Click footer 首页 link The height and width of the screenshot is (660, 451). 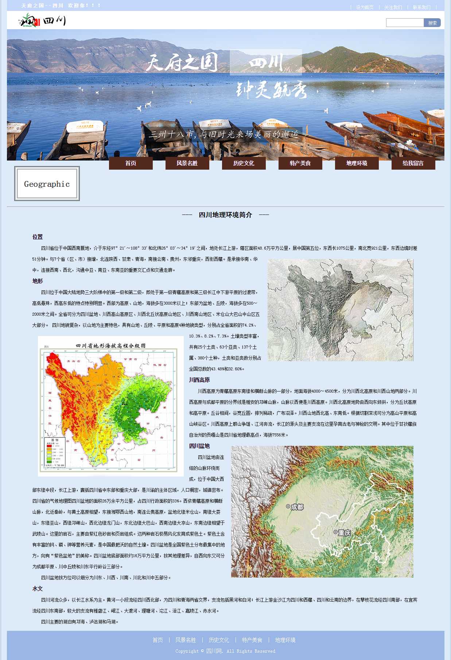pos(158,640)
